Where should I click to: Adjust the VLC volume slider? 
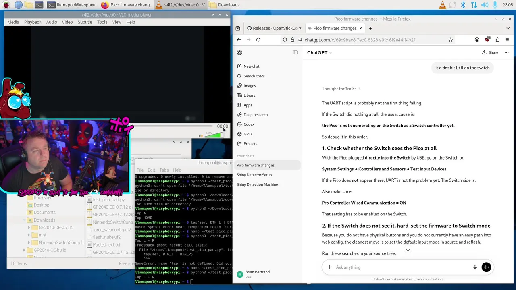[x=214, y=135]
